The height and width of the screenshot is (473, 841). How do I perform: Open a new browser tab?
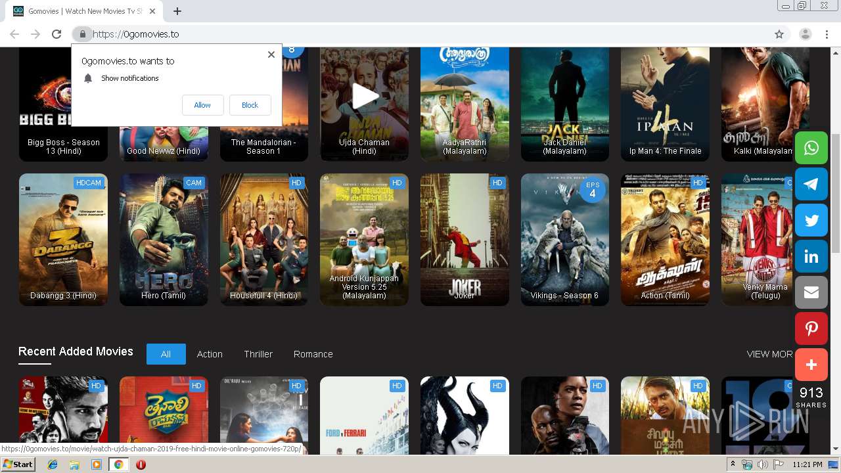click(177, 11)
